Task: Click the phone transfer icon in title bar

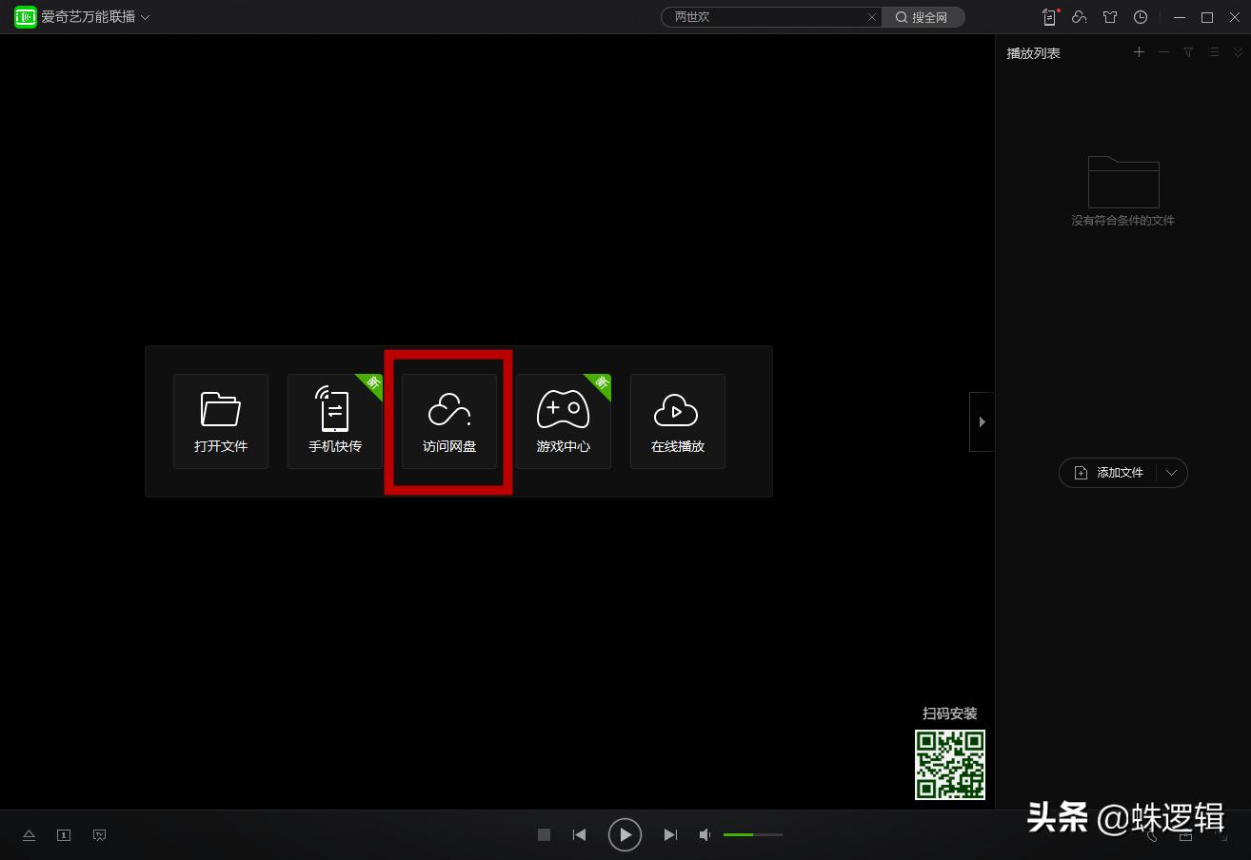Action: tap(1049, 17)
